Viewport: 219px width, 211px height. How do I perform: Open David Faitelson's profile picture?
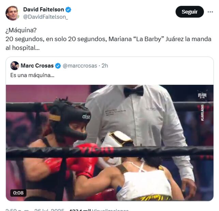[12, 13]
